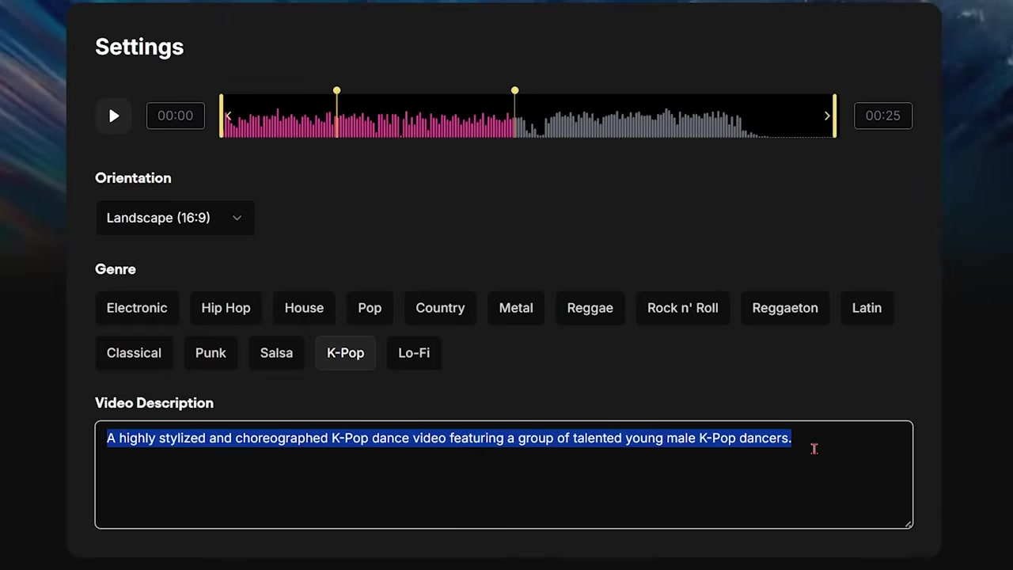This screenshot has height=570, width=1013.
Task: Select the Hip Hop genre
Action: tap(226, 308)
